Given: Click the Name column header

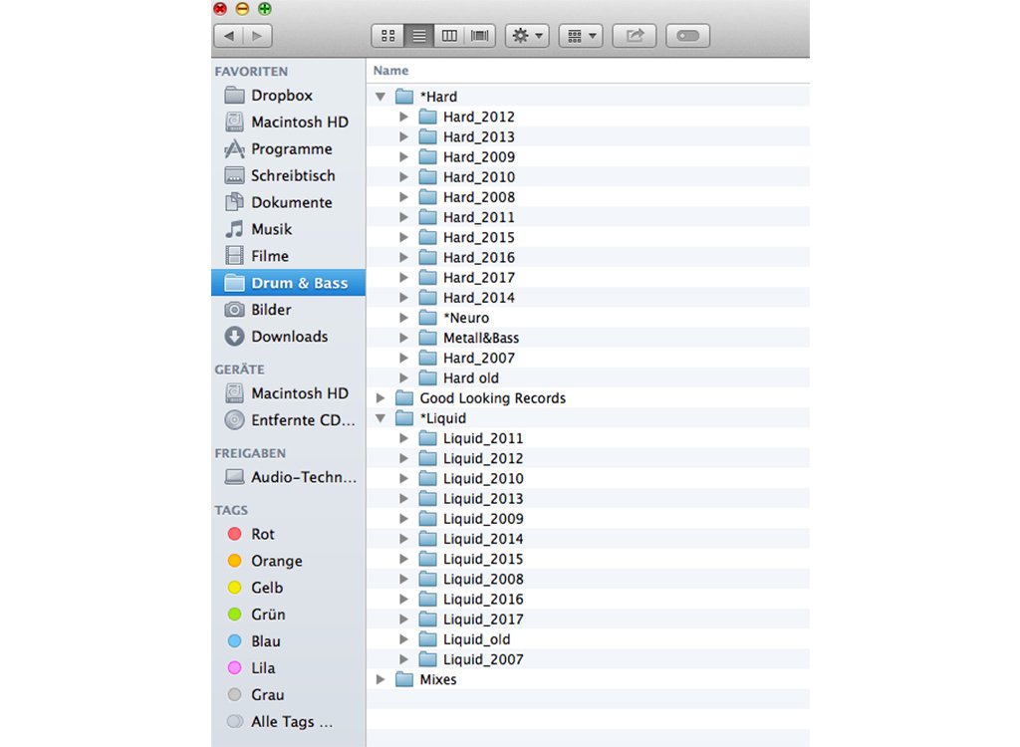Looking at the screenshot, I should [x=391, y=71].
